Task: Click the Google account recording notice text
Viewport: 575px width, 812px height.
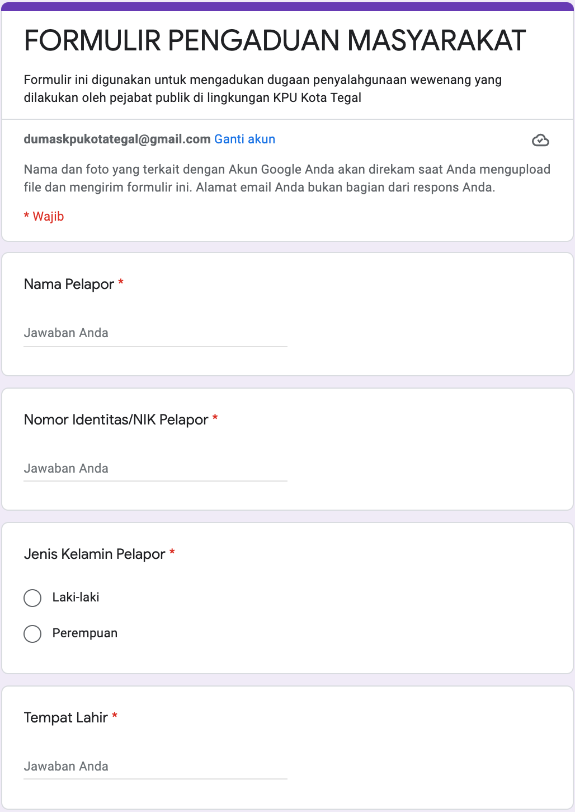Action: coord(287,178)
